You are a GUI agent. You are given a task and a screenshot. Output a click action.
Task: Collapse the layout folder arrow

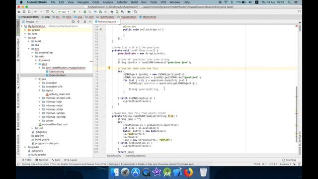(40, 90)
